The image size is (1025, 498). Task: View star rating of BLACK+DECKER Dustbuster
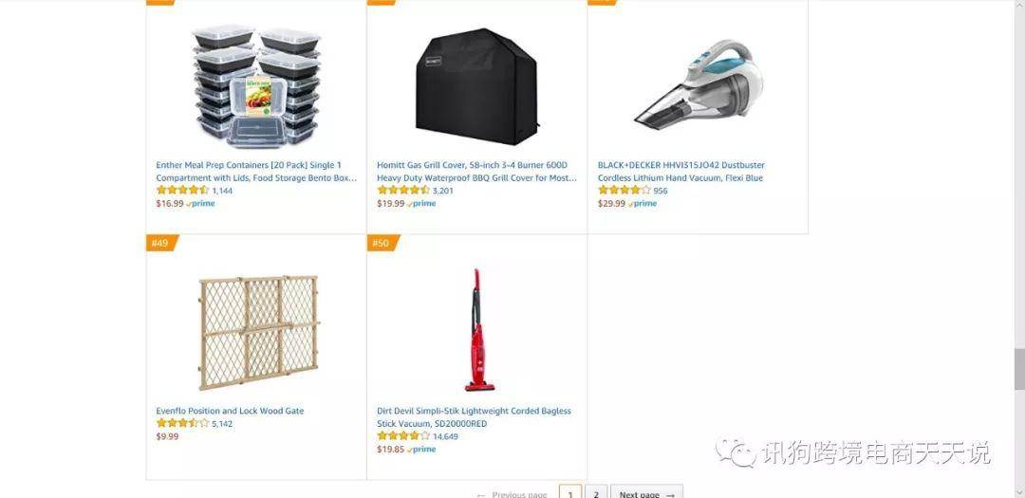pyautogui.click(x=624, y=190)
